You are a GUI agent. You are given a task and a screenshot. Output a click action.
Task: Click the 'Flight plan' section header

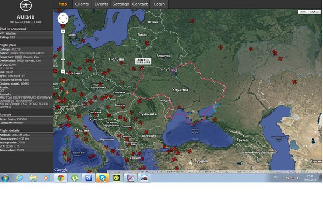tap(8, 45)
